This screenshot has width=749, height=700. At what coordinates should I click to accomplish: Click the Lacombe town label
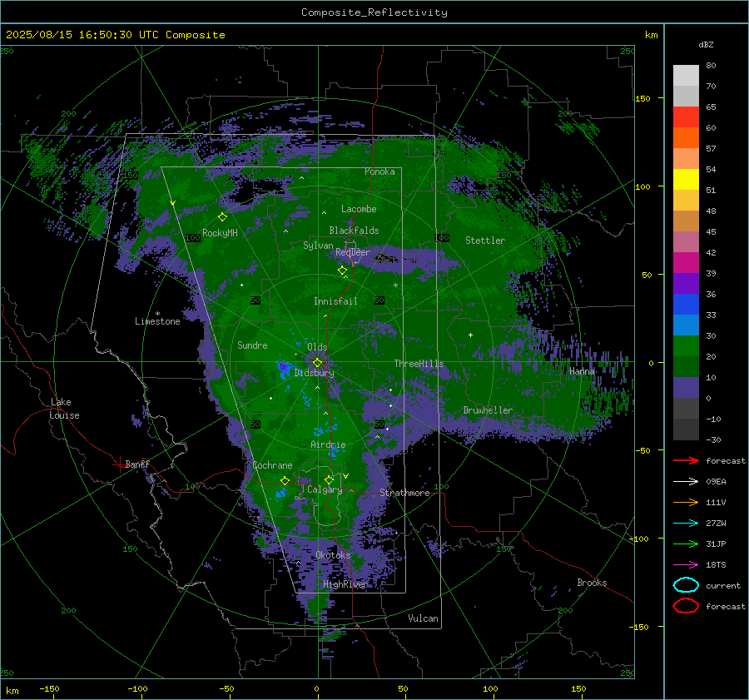tap(359, 209)
